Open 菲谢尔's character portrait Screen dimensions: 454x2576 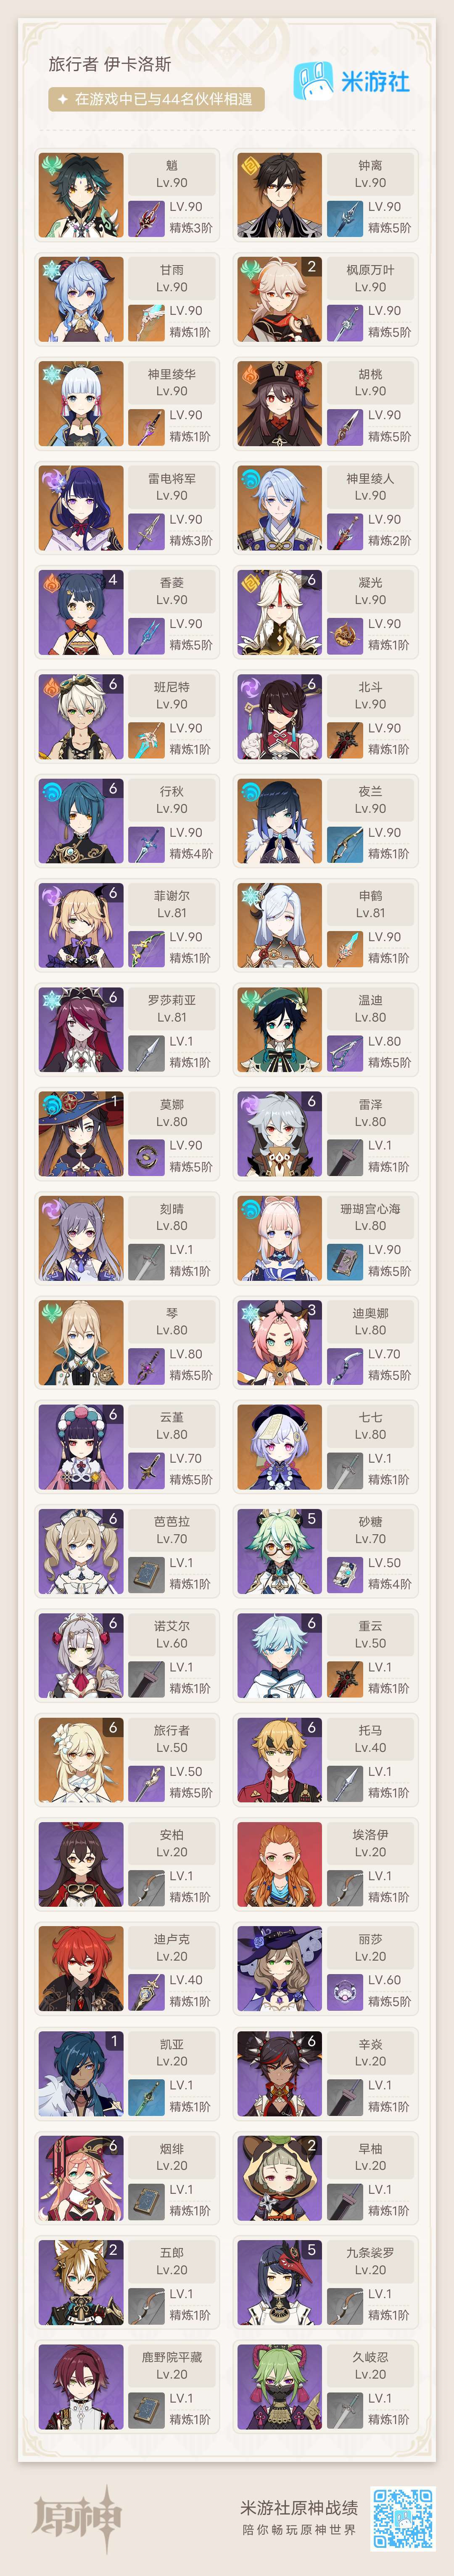coord(81,925)
